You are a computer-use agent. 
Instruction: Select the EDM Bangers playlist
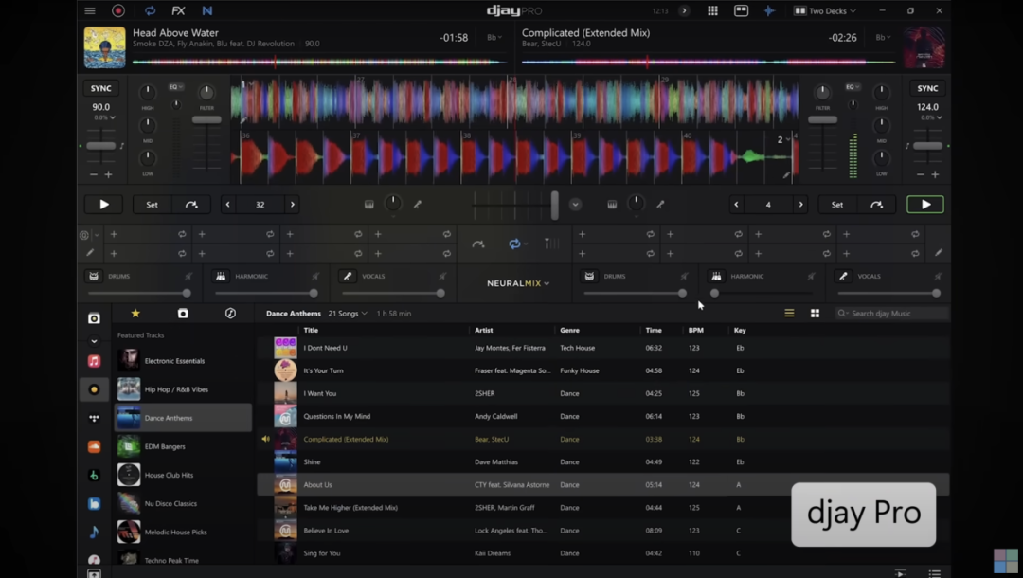point(184,446)
